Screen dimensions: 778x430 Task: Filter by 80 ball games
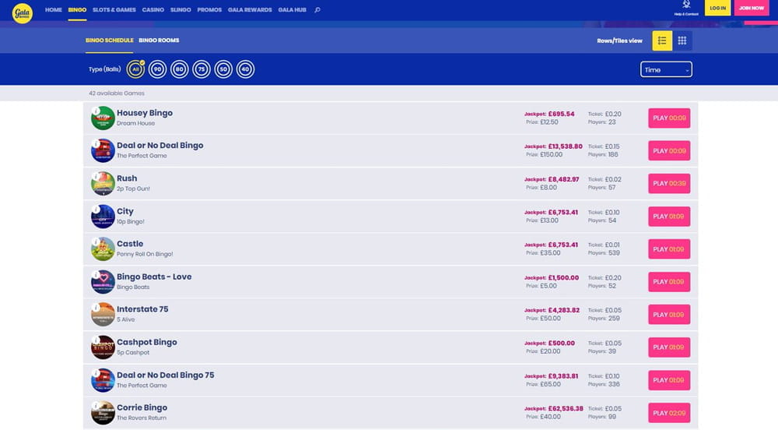point(179,69)
